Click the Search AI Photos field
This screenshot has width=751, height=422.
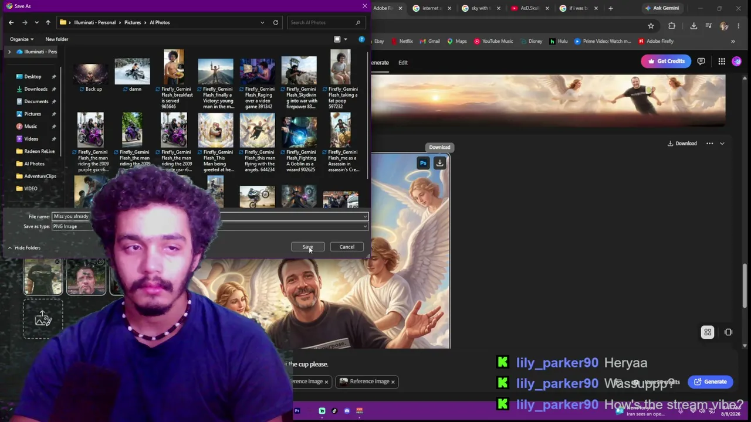pos(326,22)
